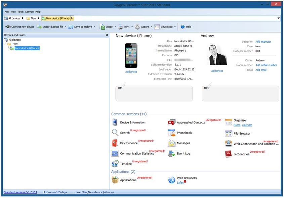Click Connect new device toolbar button
This screenshot has height=198, width=284.
point(19,27)
